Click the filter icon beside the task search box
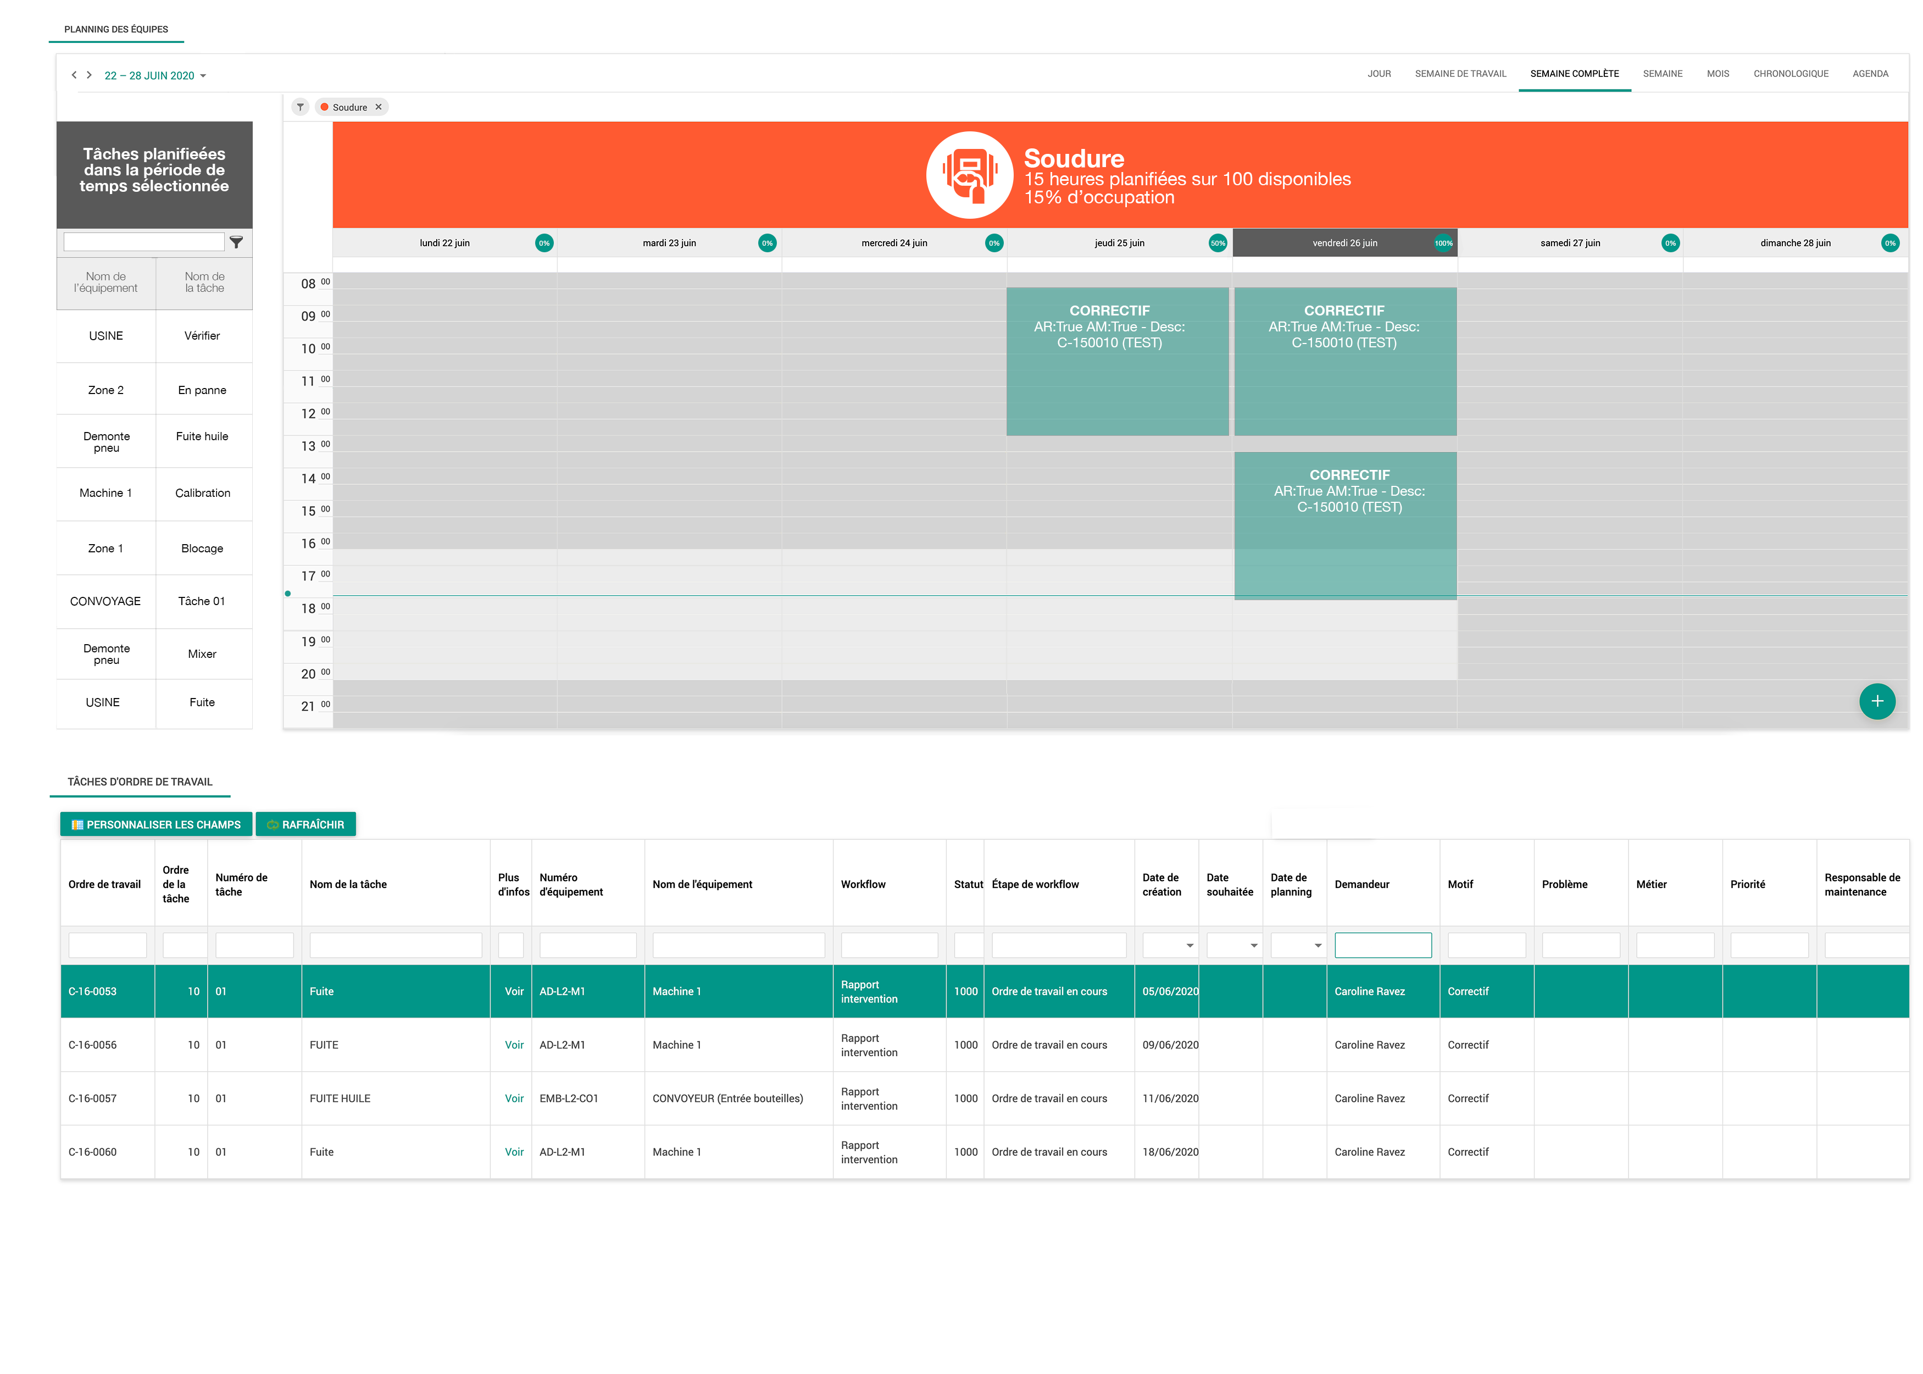This screenshot has width=1923, height=1374. [x=237, y=242]
